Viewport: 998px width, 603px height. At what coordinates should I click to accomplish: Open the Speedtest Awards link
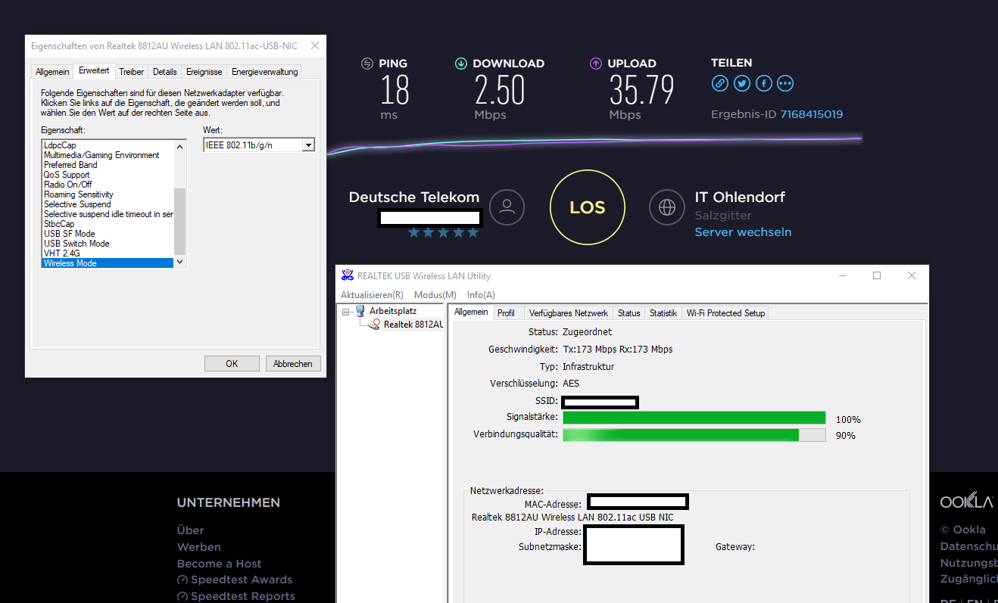(242, 580)
